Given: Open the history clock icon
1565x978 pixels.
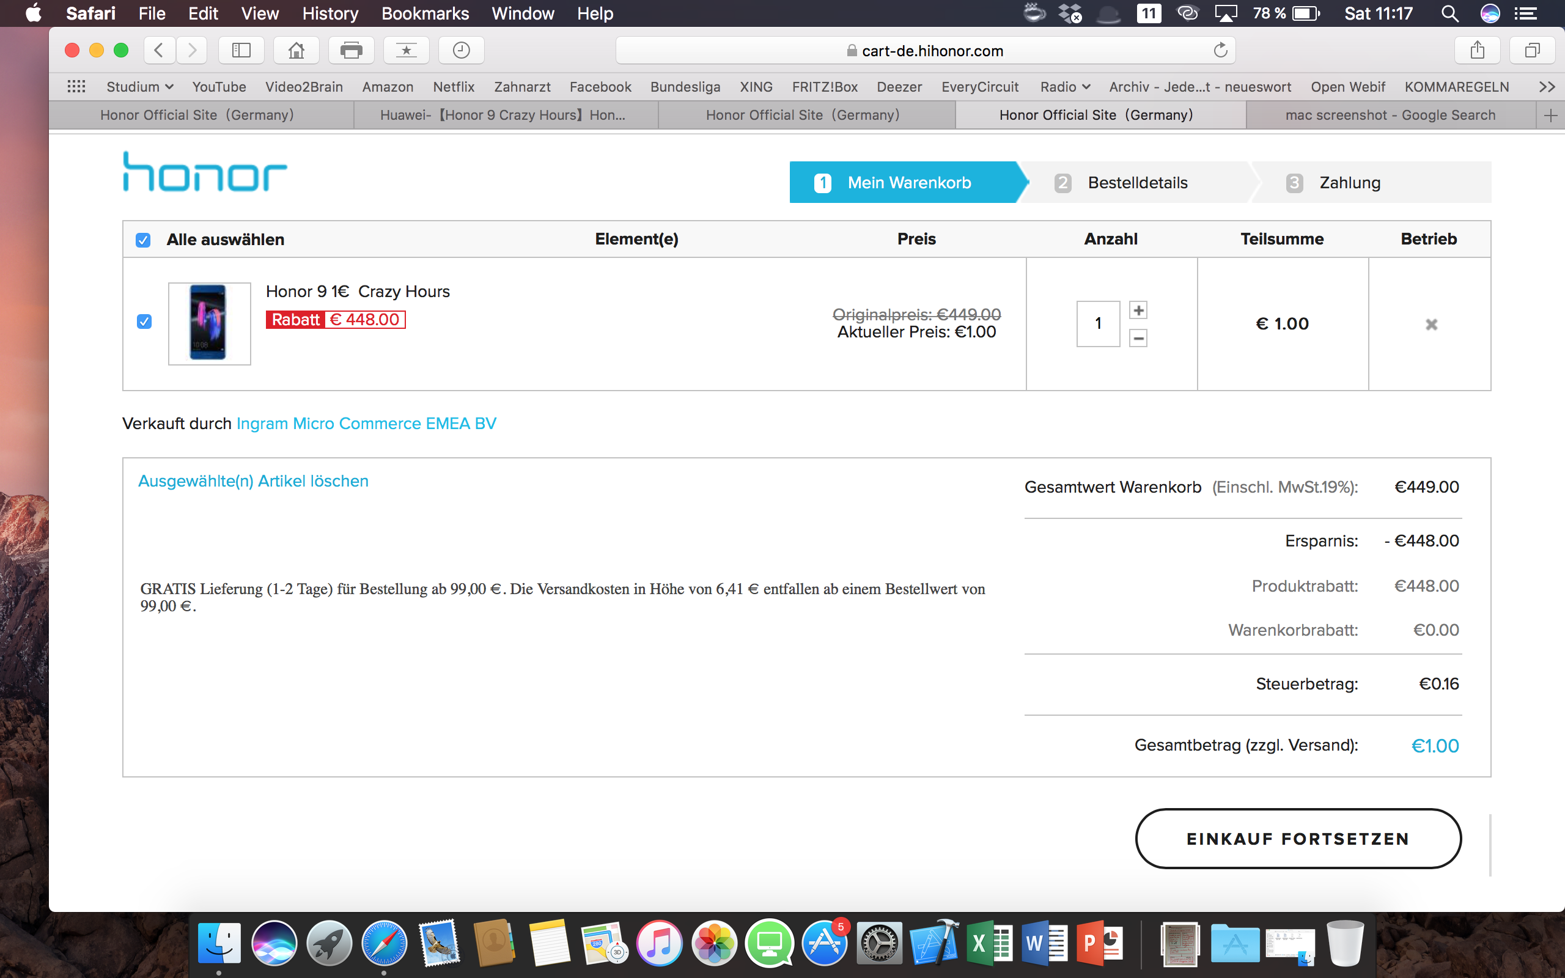Looking at the screenshot, I should click(461, 51).
